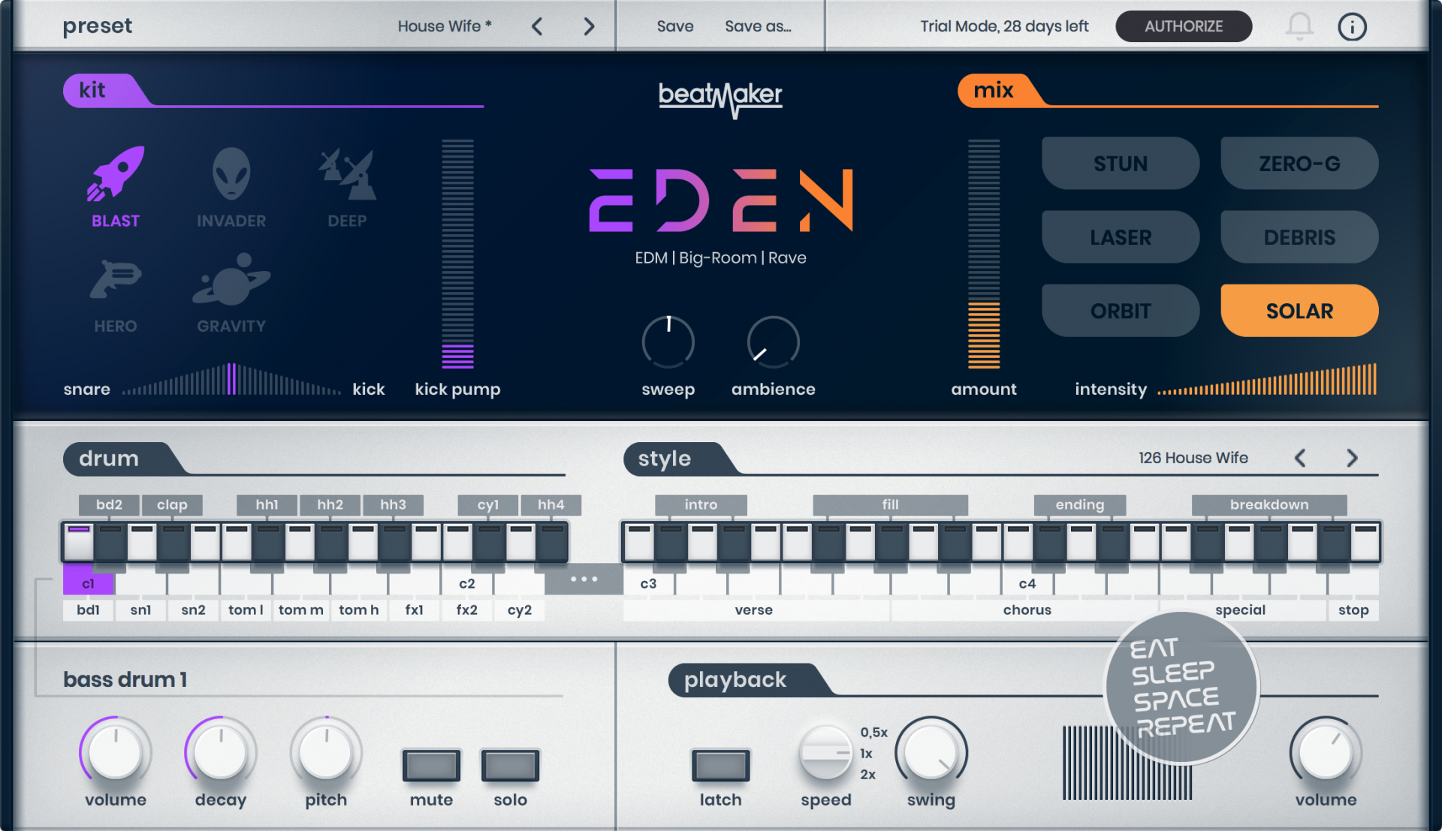This screenshot has width=1442, height=831.
Task: Click the AUTHORIZE button
Action: point(1183,26)
